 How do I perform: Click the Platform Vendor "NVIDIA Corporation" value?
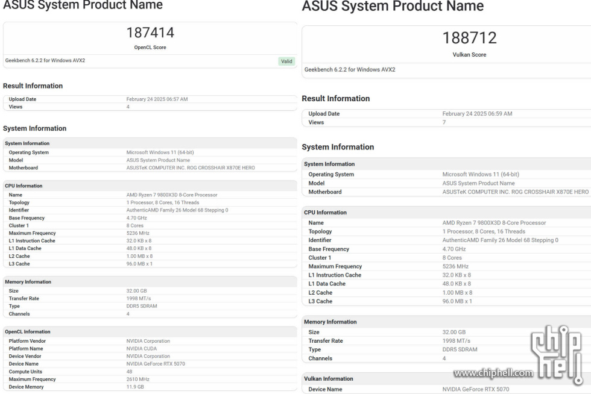pos(148,341)
